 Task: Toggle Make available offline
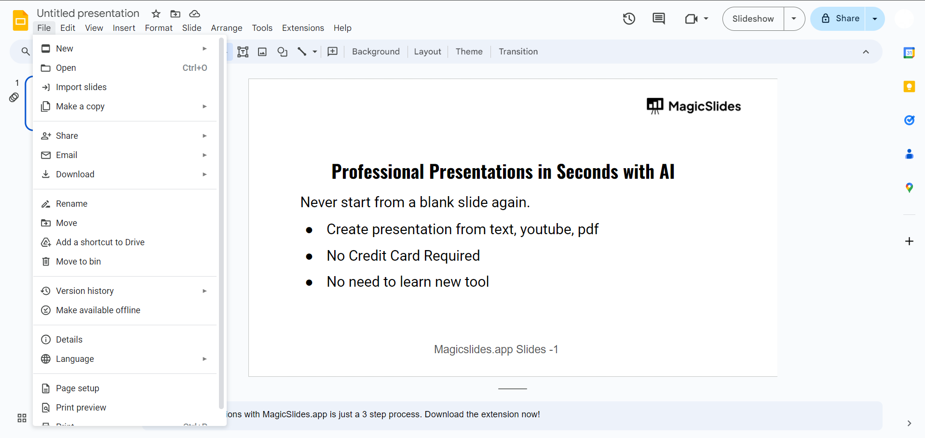pyautogui.click(x=124, y=310)
